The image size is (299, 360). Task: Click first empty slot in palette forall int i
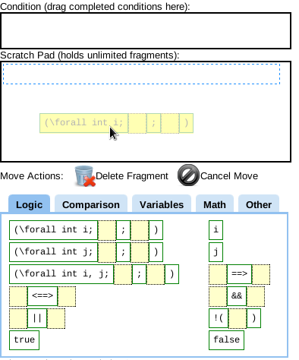(x=107, y=230)
